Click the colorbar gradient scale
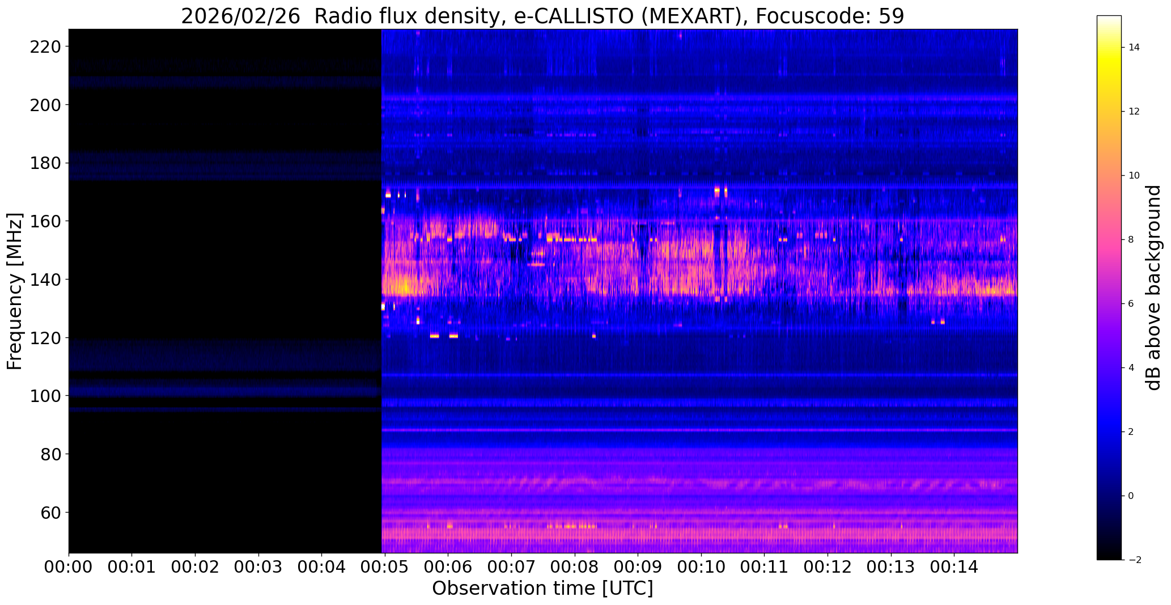 [1109, 287]
